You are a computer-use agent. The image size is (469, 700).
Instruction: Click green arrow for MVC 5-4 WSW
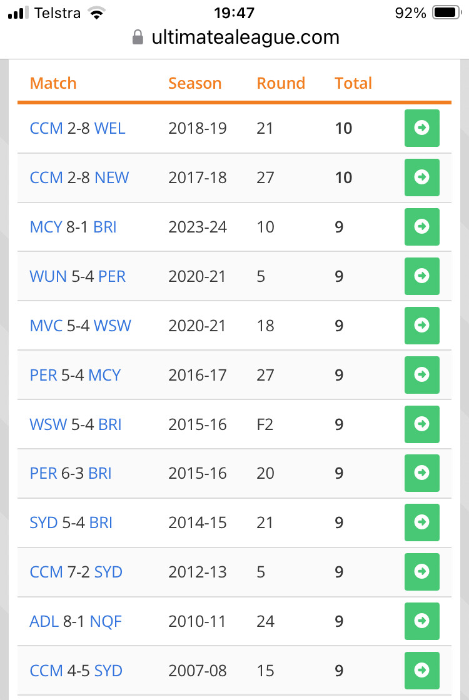point(422,326)
